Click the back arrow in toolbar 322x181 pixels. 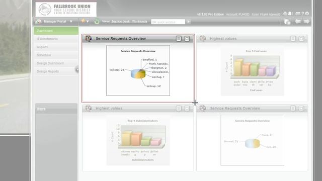(297, 21)
